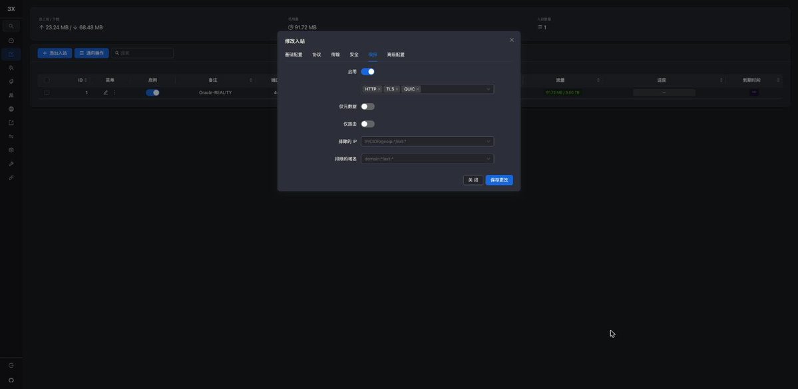Click the tag icon in sidebar
Image resolution: width=798 pixels, height=389 pixels.
pos(11,81)
